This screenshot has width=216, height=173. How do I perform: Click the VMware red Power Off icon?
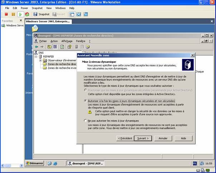[6, 14]
